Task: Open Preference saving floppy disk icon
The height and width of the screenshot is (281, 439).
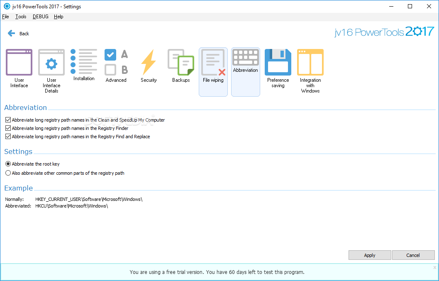Action: [x=278, y=62]
